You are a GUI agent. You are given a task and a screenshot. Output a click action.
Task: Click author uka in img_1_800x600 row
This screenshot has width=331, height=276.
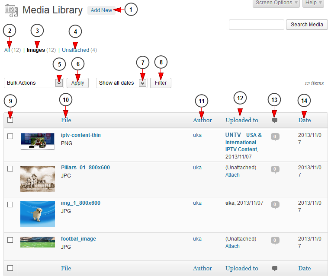197,203
